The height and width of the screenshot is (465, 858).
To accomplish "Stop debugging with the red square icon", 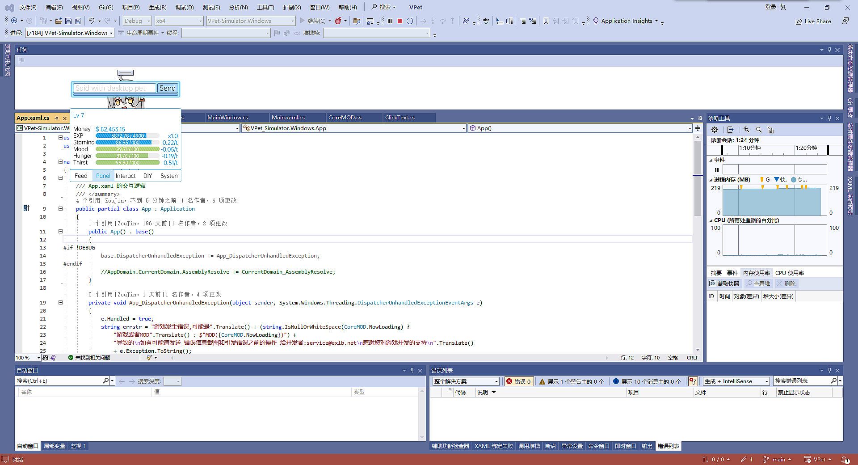I will pos(400,21).
